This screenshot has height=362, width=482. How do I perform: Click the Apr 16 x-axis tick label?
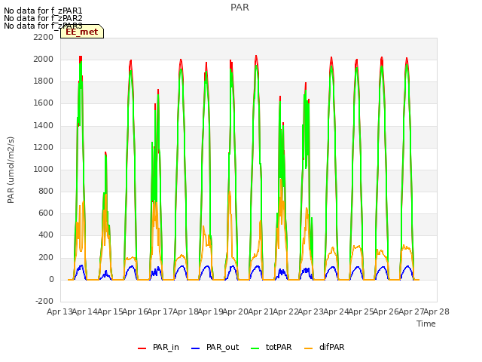click(x=136, y=311)
